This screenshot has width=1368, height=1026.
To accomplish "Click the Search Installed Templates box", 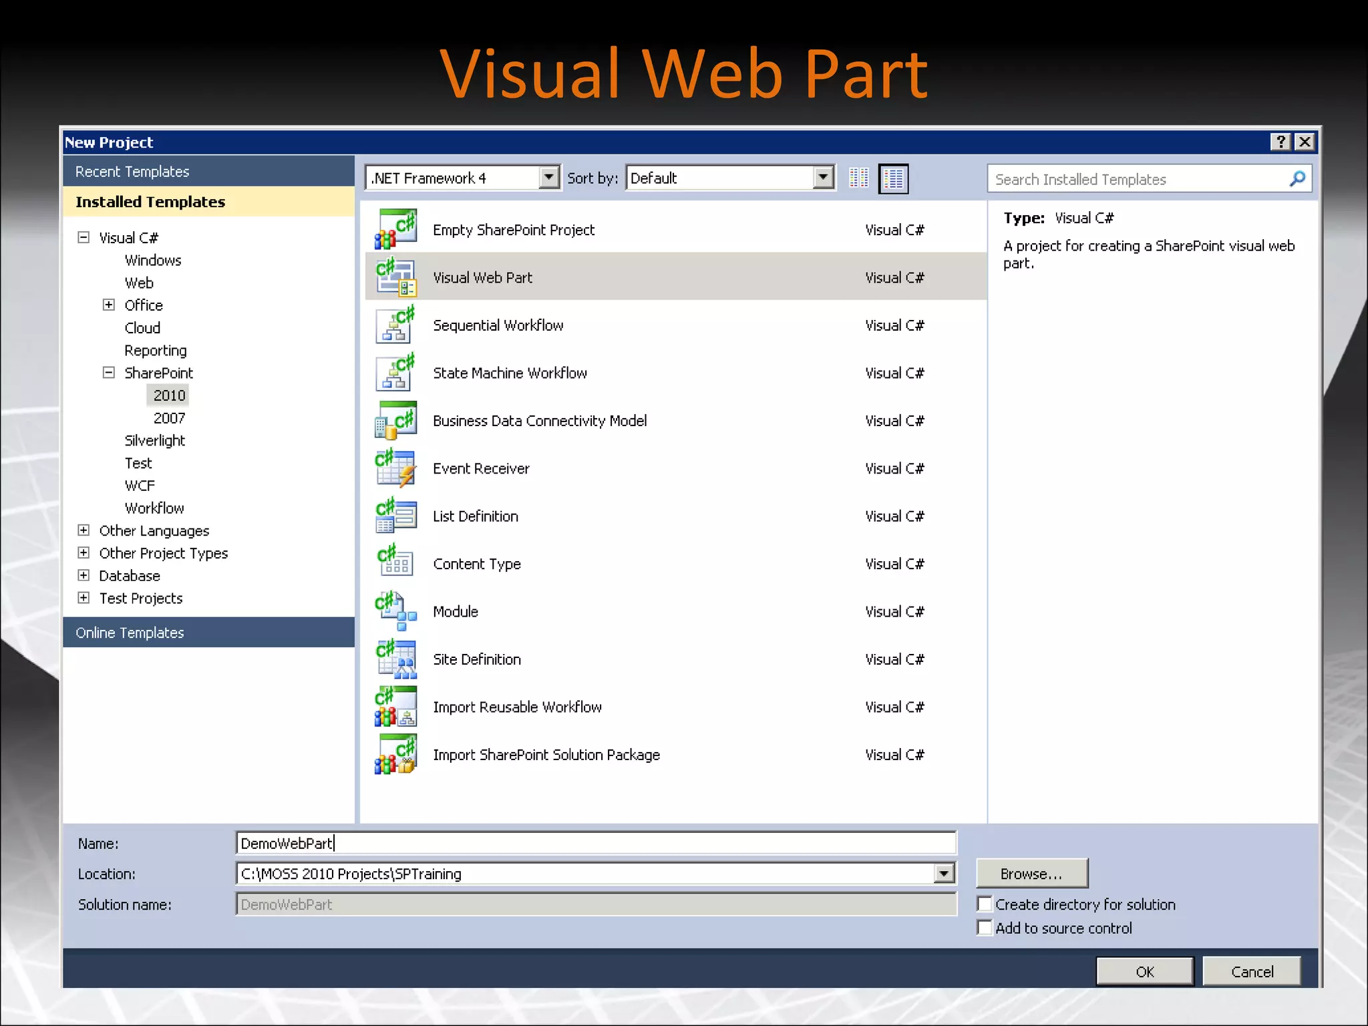I will pyautogui.click(x=1149, y=179).
